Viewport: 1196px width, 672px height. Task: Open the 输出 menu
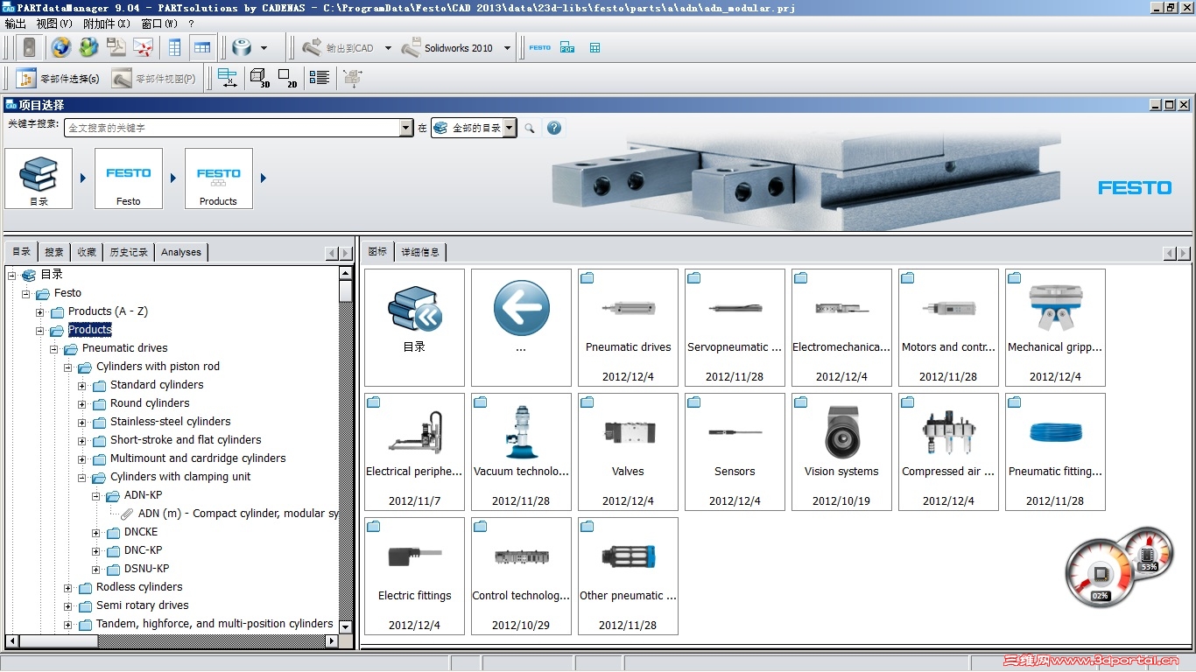(16, 24)
